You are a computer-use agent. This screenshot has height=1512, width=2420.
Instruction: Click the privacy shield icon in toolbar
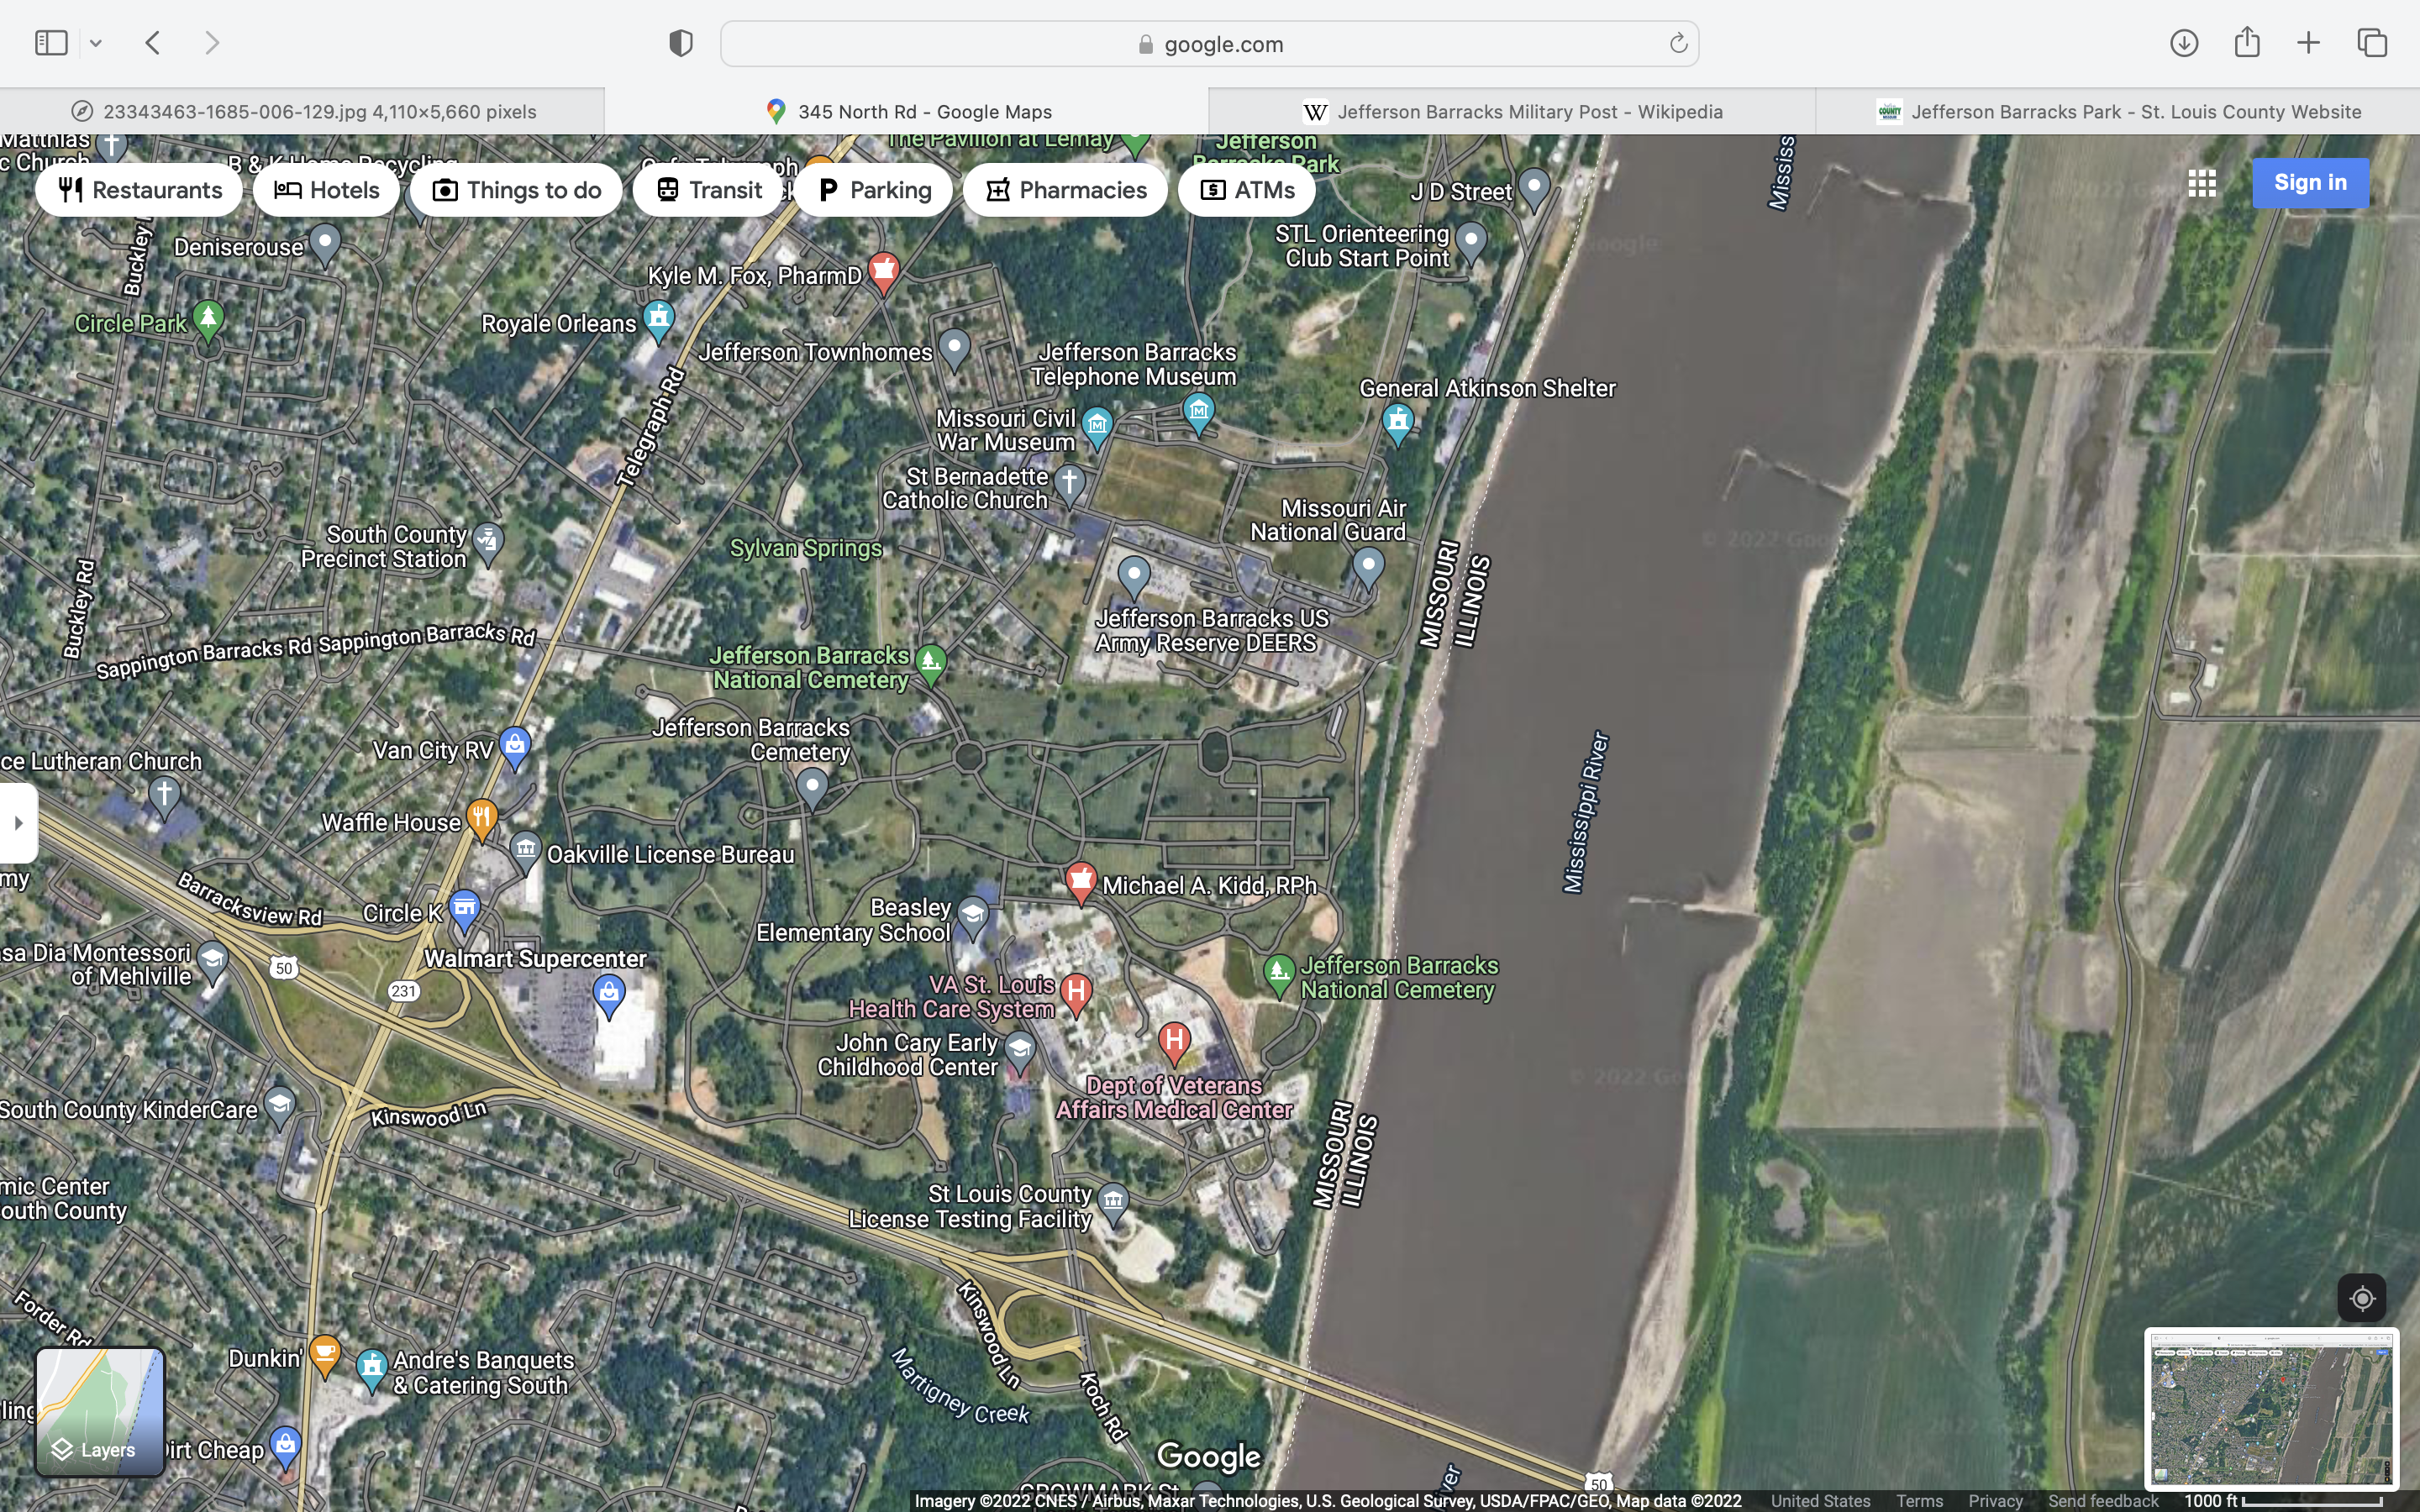click(x=681, y=43)
